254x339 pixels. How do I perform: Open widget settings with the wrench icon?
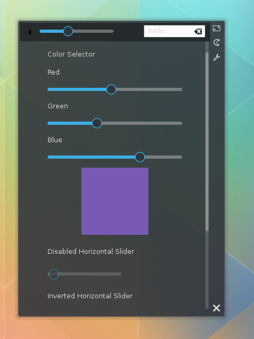tap(217, 57)
